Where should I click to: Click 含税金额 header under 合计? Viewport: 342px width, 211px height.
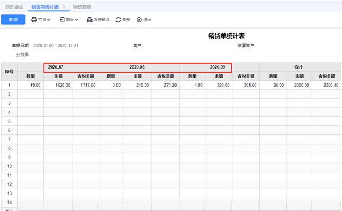[327, 76]
